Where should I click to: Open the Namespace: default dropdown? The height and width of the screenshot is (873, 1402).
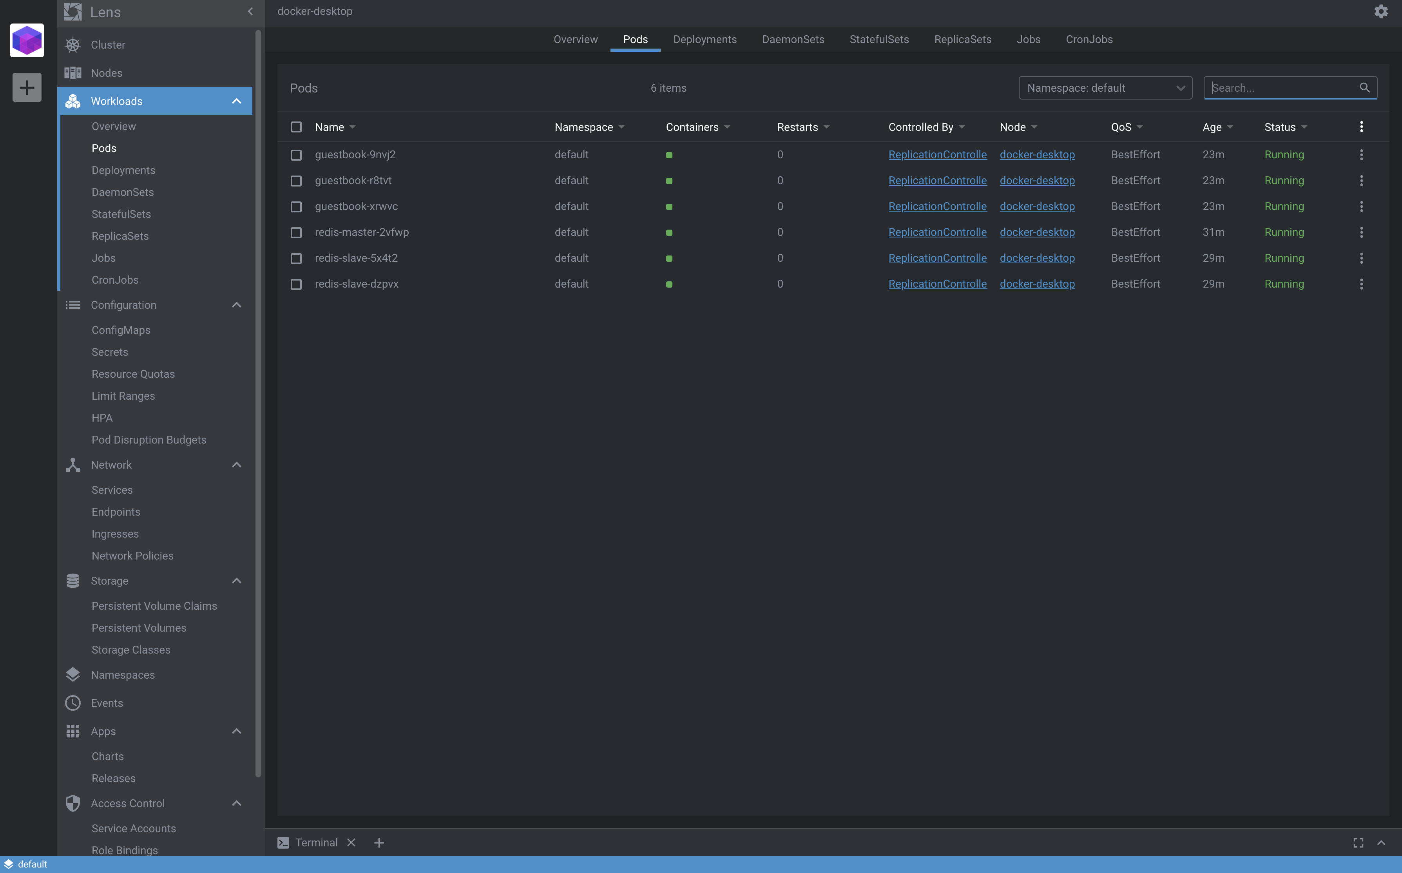(x=1105, y=88)
